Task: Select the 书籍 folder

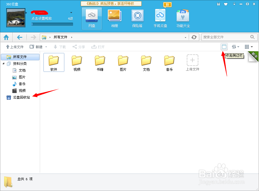Action: pyautogui.click(x=100, y=63)
